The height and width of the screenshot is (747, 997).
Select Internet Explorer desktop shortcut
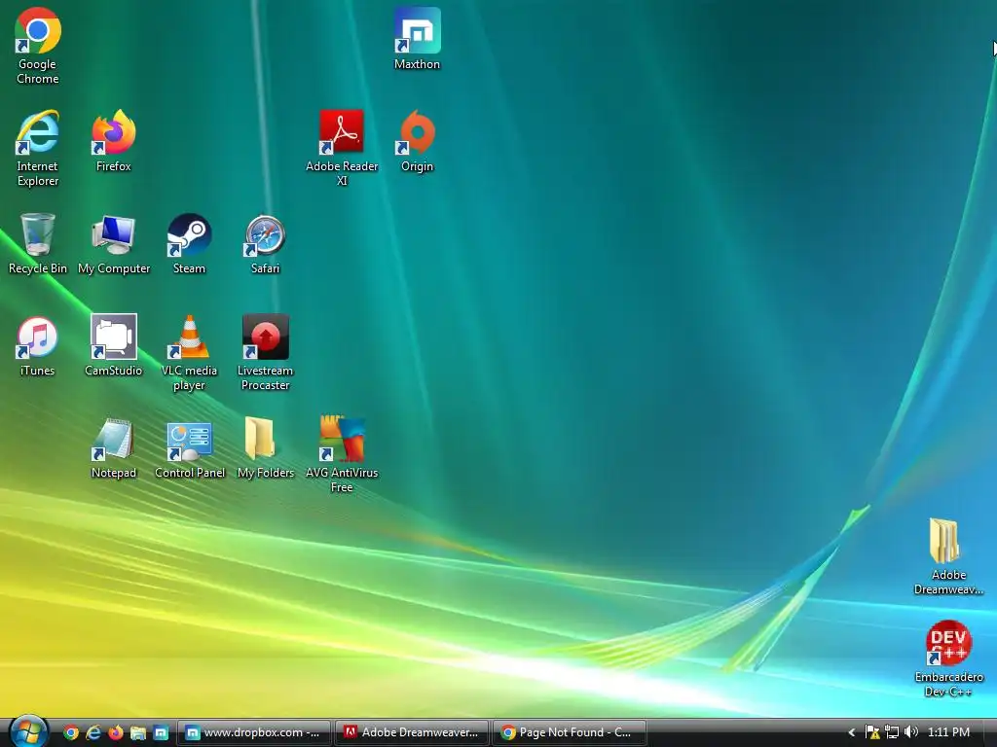[x=38, y=148]
